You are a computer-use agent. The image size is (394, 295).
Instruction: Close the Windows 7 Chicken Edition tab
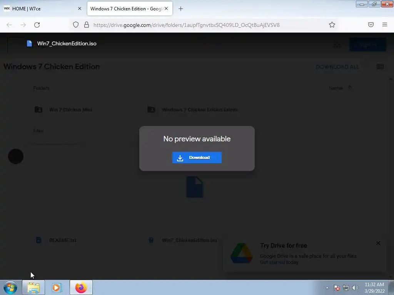166,8
